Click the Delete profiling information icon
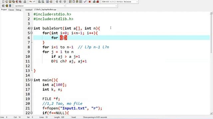 (x=98, y=2)
